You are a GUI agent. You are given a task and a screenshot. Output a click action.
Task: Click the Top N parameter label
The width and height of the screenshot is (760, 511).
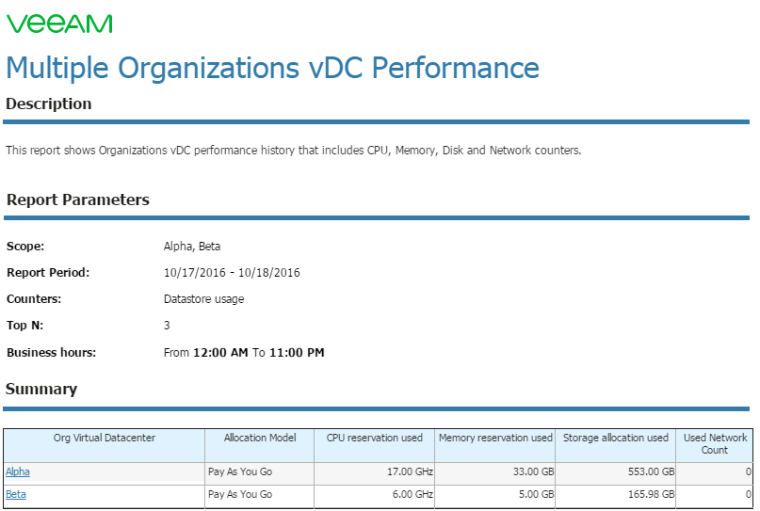[24, 325]
